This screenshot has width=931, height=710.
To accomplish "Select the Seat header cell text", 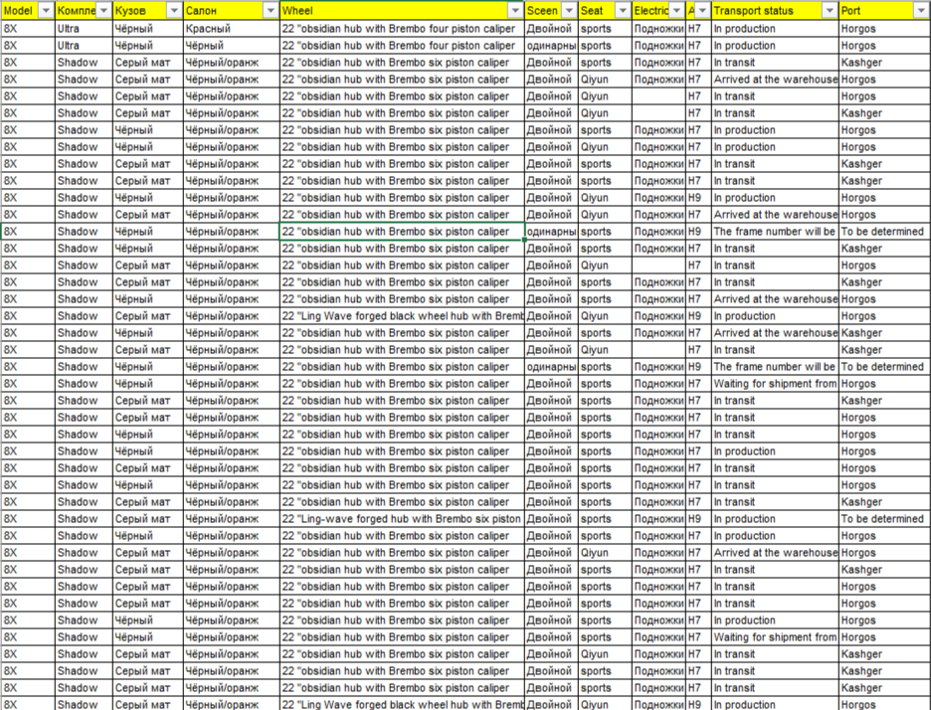I will pos(592,11).
